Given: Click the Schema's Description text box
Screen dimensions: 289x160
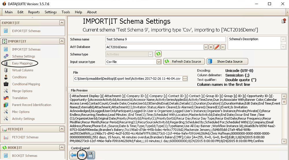Looking at the screenshot, I should pyautogui.click(x=254, y=43).
